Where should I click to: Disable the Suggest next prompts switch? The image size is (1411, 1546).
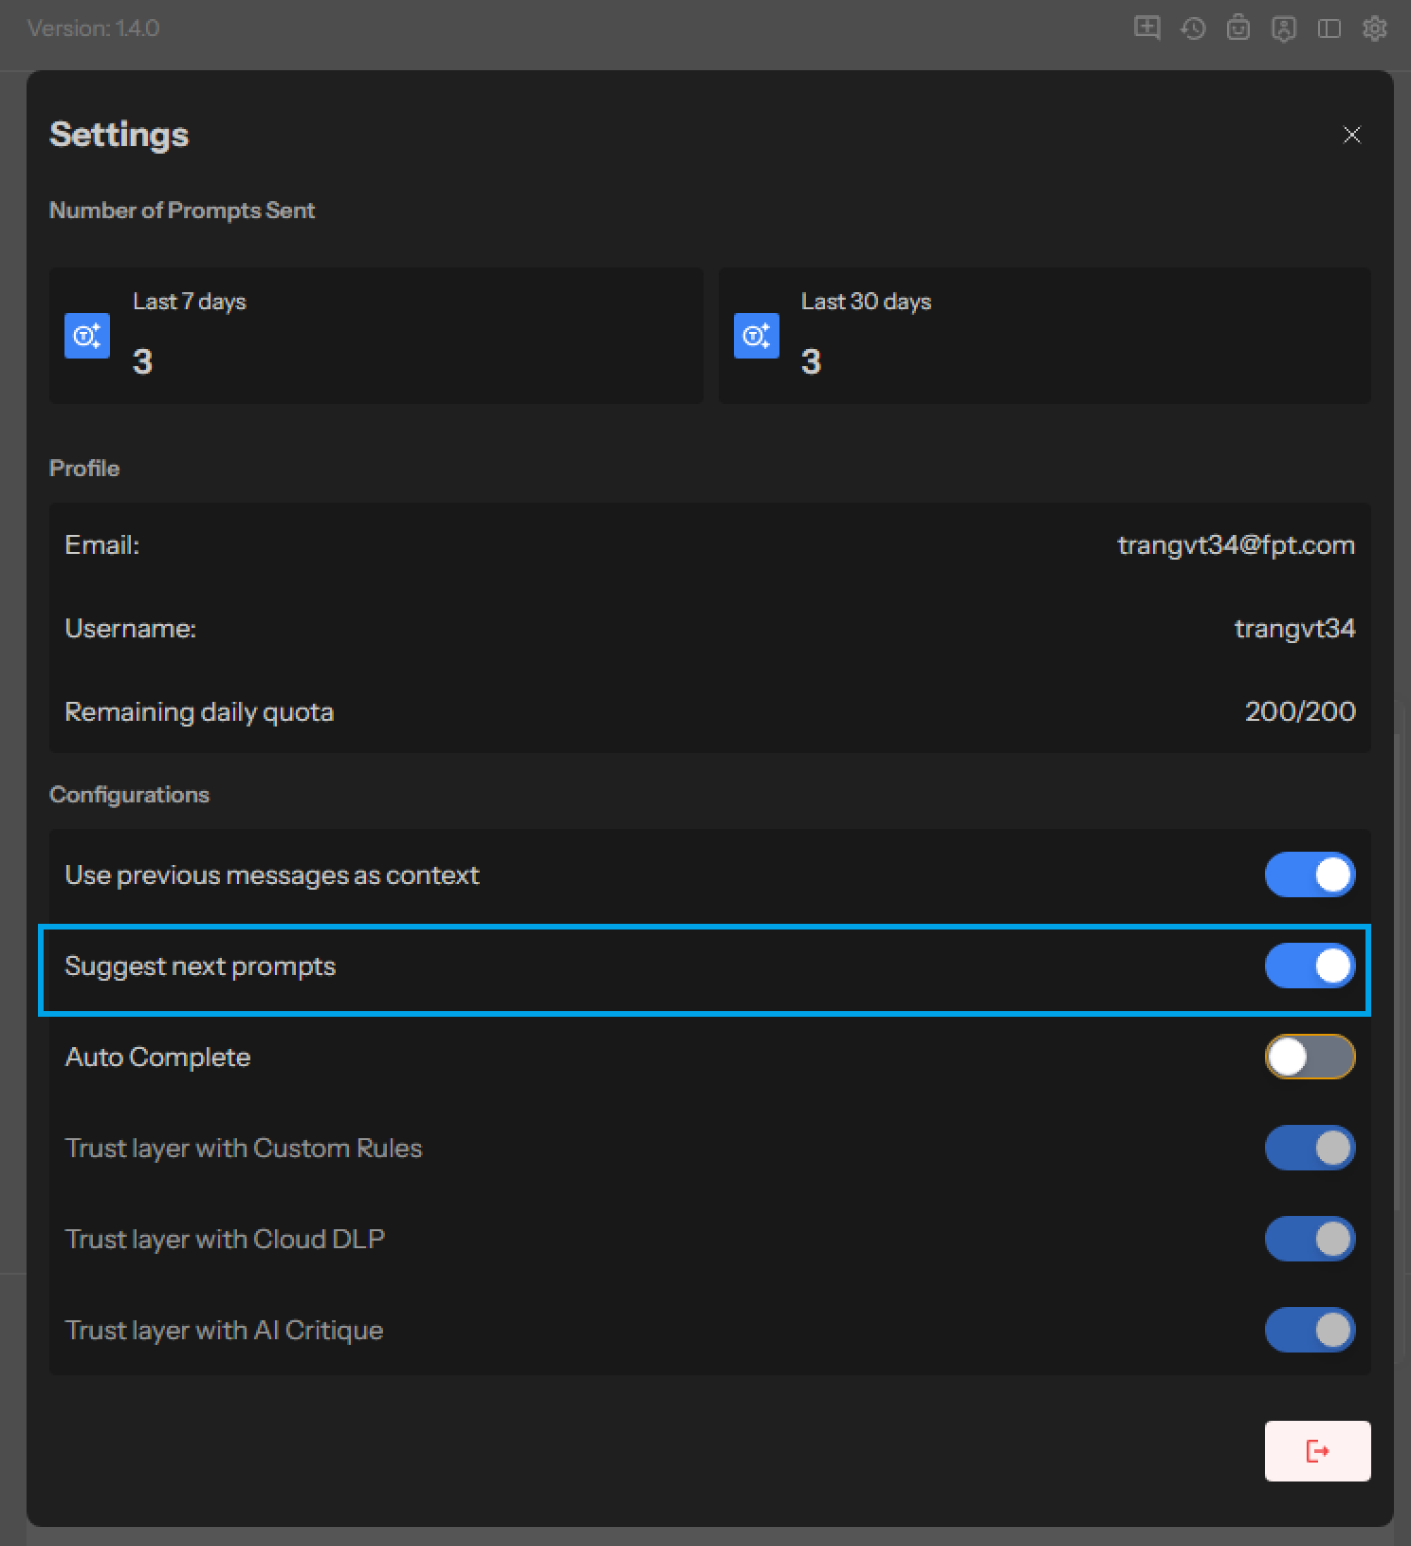(x=1310, y=966)
